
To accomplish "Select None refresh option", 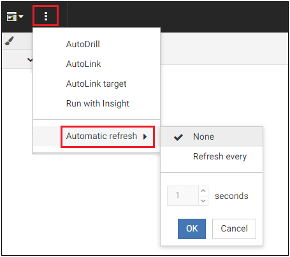I will (x=212, y=136).
